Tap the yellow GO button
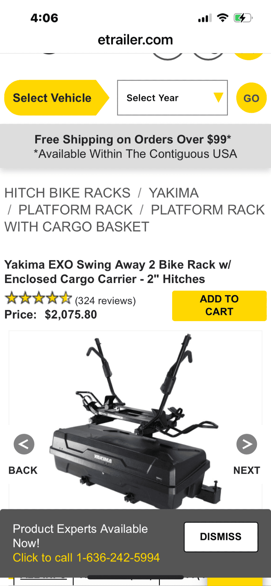Screen dimensions: 271x586 251,98
